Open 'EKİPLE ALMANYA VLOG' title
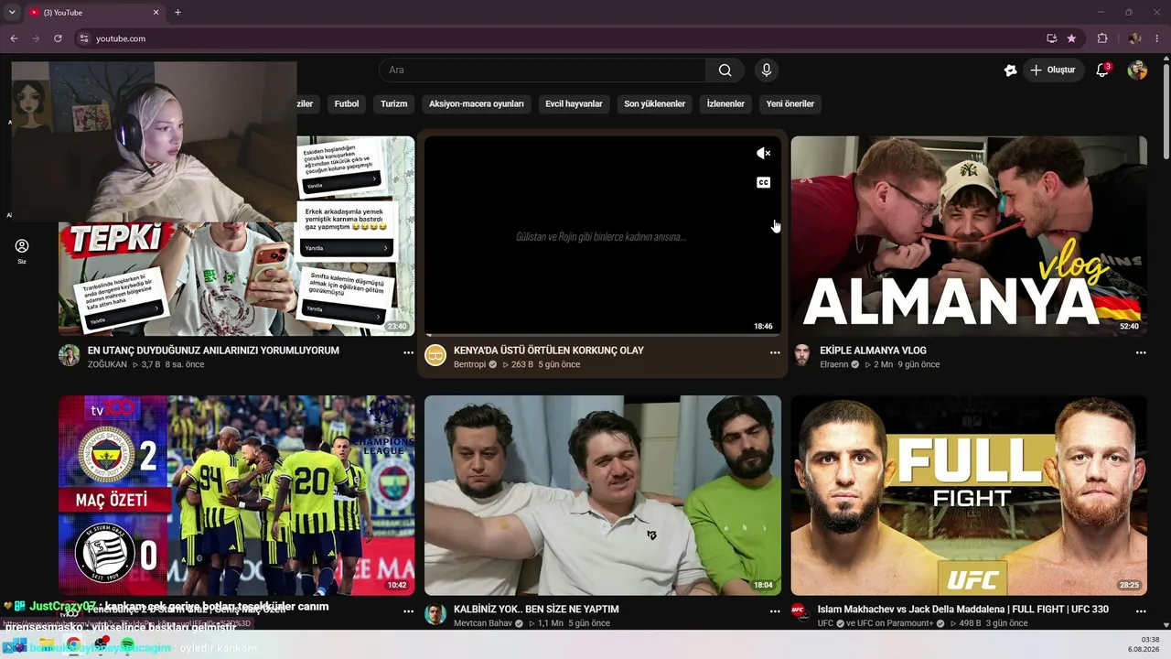 click(873, 351)
